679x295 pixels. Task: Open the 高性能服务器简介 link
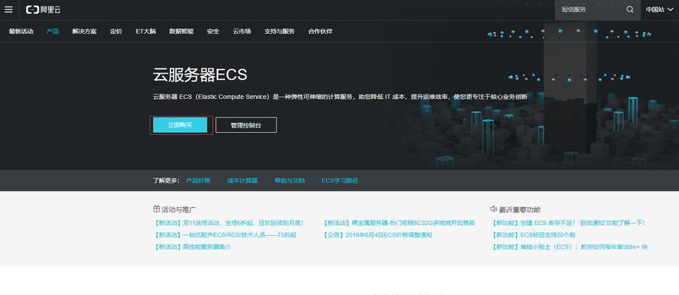192,247
